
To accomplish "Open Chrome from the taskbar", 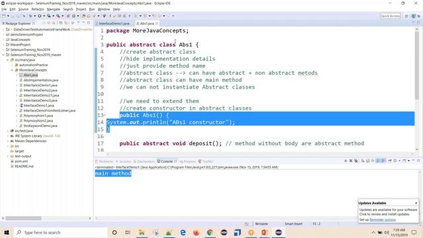I will (210, 232).
